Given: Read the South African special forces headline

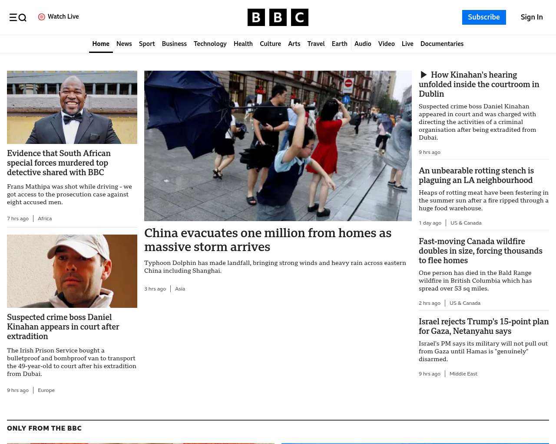Looking at the screenshot, I should click(59, 163).
